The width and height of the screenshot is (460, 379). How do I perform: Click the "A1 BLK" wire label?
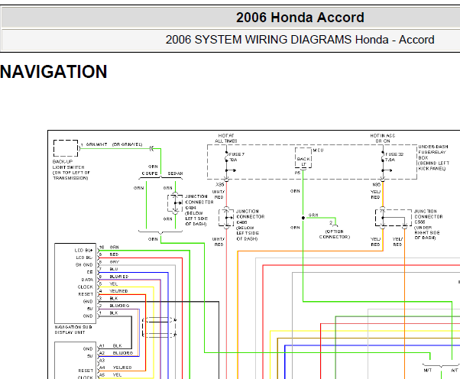click(110, 346)
